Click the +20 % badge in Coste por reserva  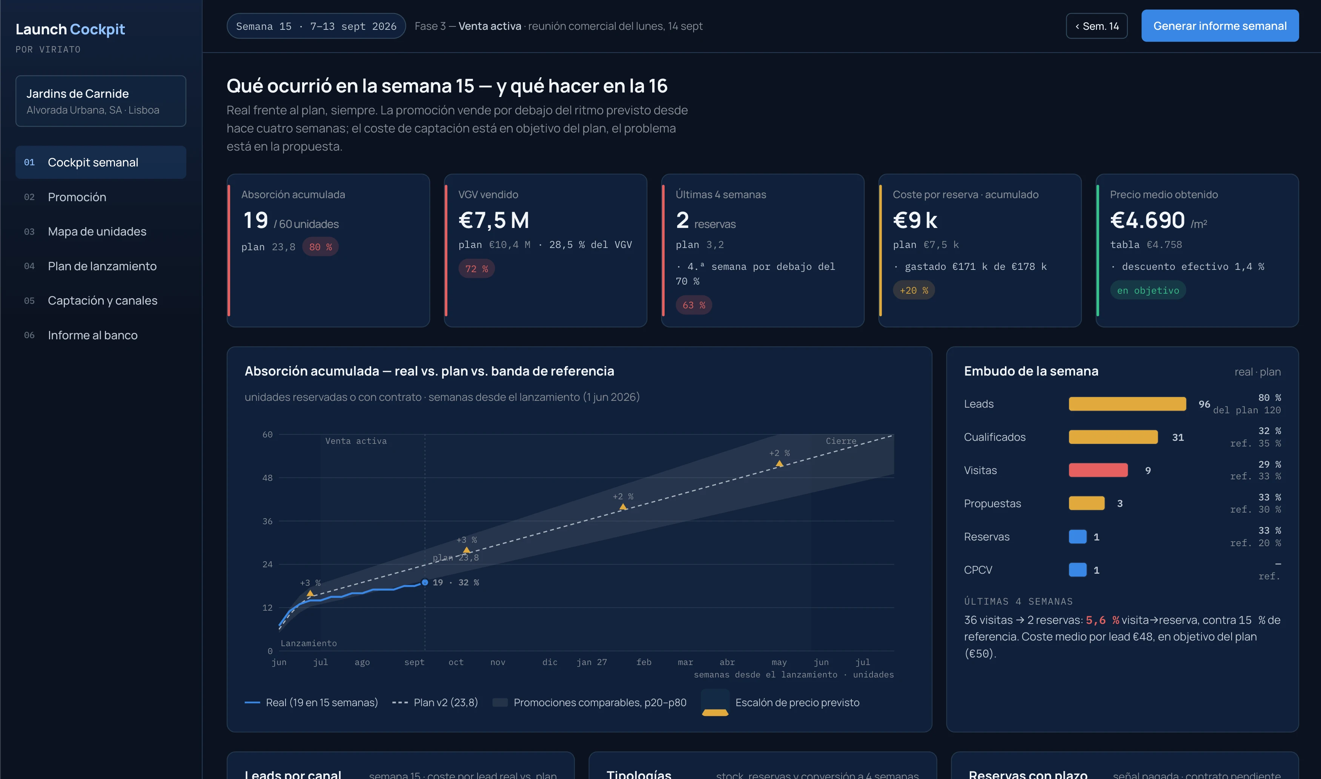point(914,290)
